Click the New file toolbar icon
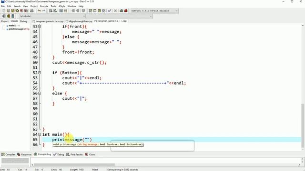The image size is (305, 171). coord(4,11)
